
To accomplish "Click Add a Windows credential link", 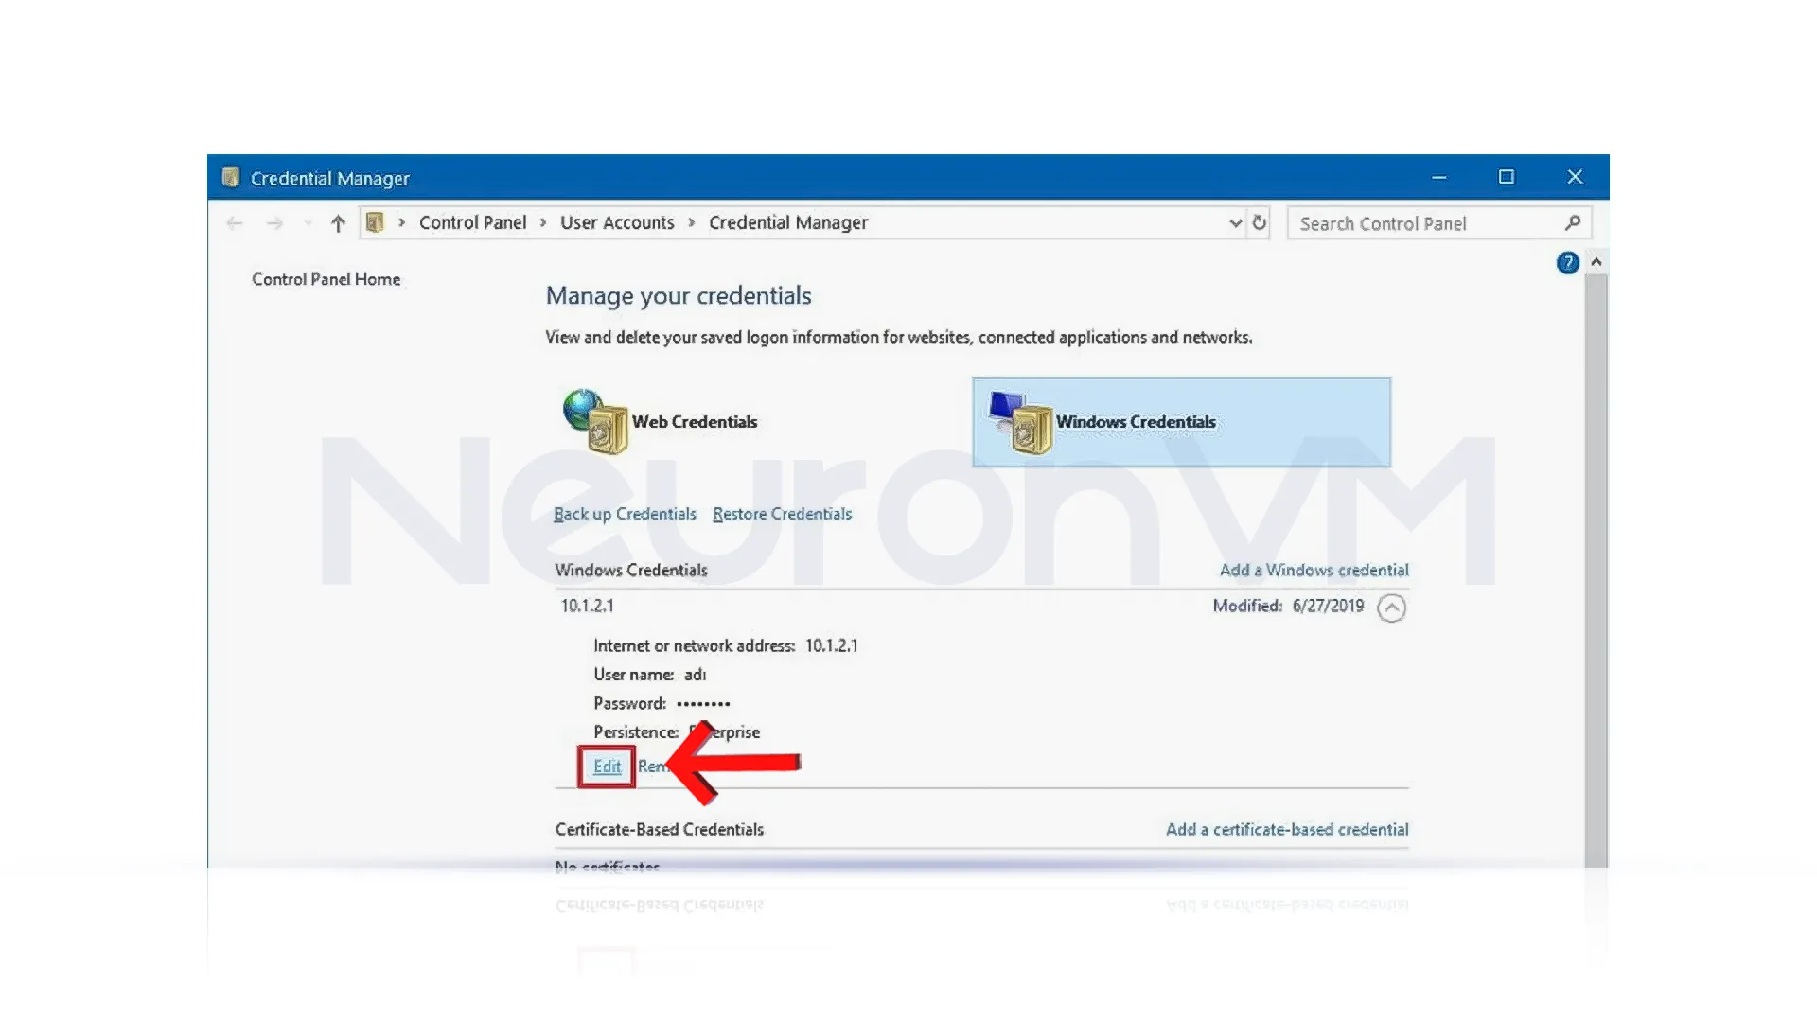I will click(x=1313, y=569).
